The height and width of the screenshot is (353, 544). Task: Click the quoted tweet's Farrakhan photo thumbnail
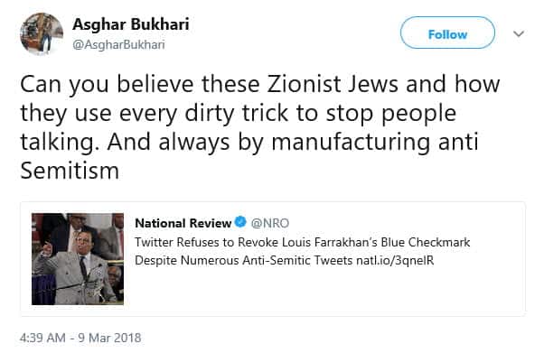[78, 259]
